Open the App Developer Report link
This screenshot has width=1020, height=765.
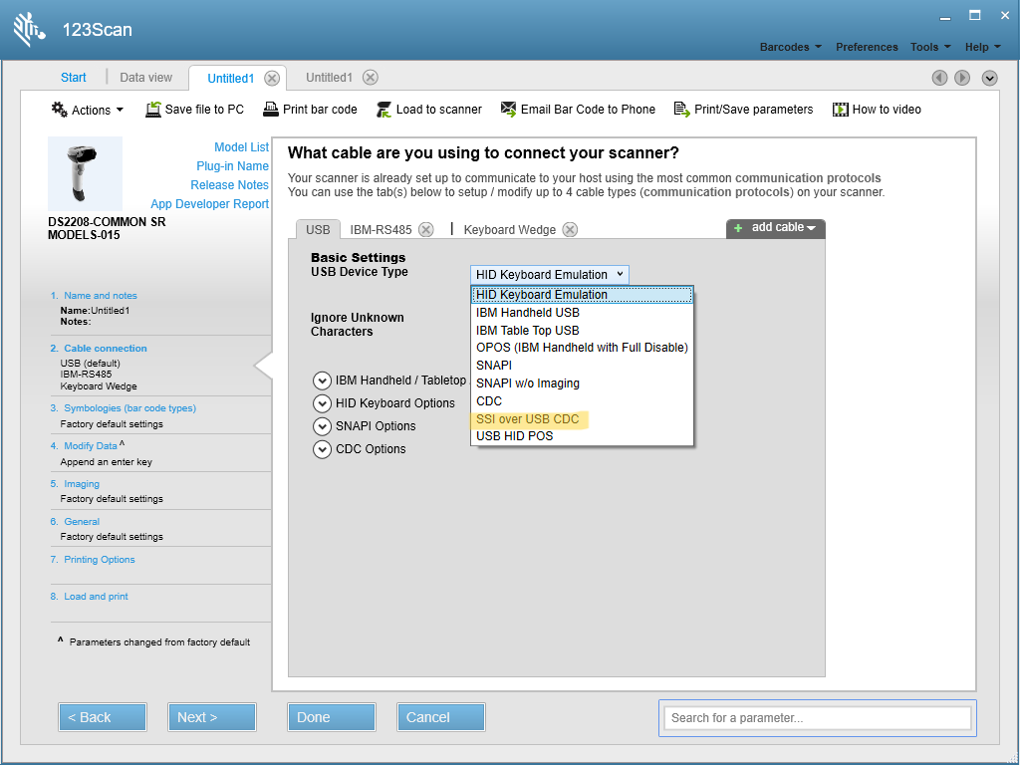click(209, 204)
